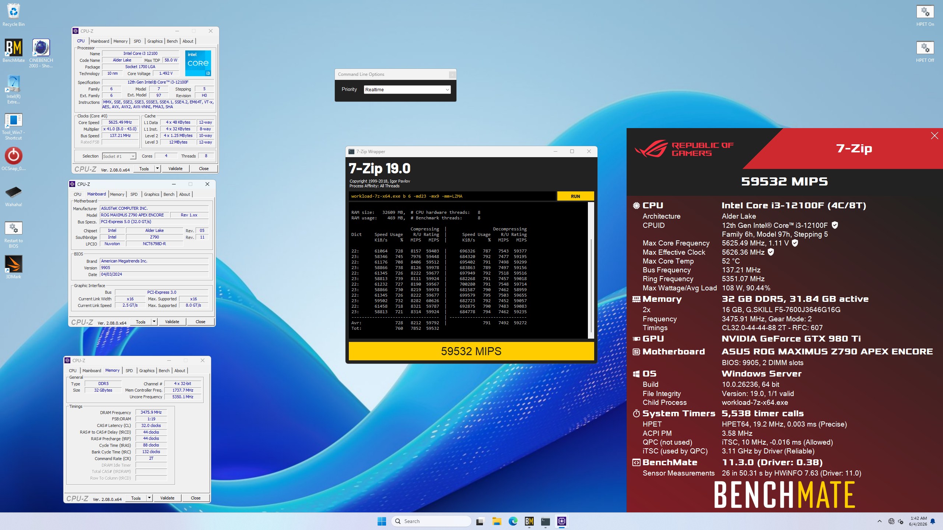Switch to Mainboard tab in the top CPU-Z window
Image resolution: width=943 pixels, height=530 pixels.
[100, 41]
